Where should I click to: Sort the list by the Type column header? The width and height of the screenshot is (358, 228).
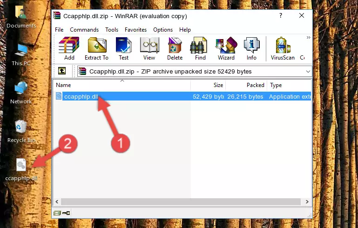point(289,85)
